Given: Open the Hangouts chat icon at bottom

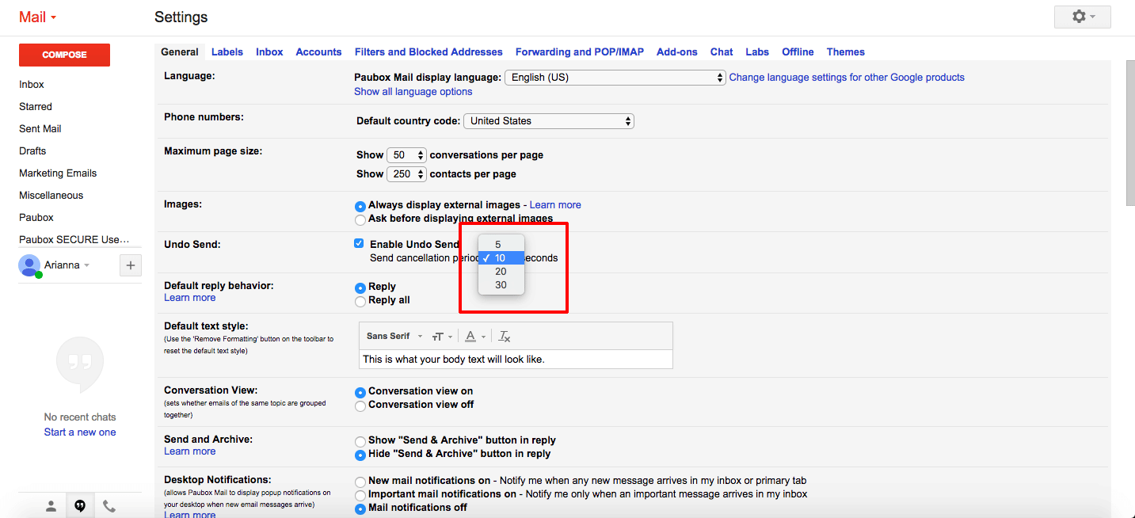Looking at the screenshot, I should click(80, 505).
